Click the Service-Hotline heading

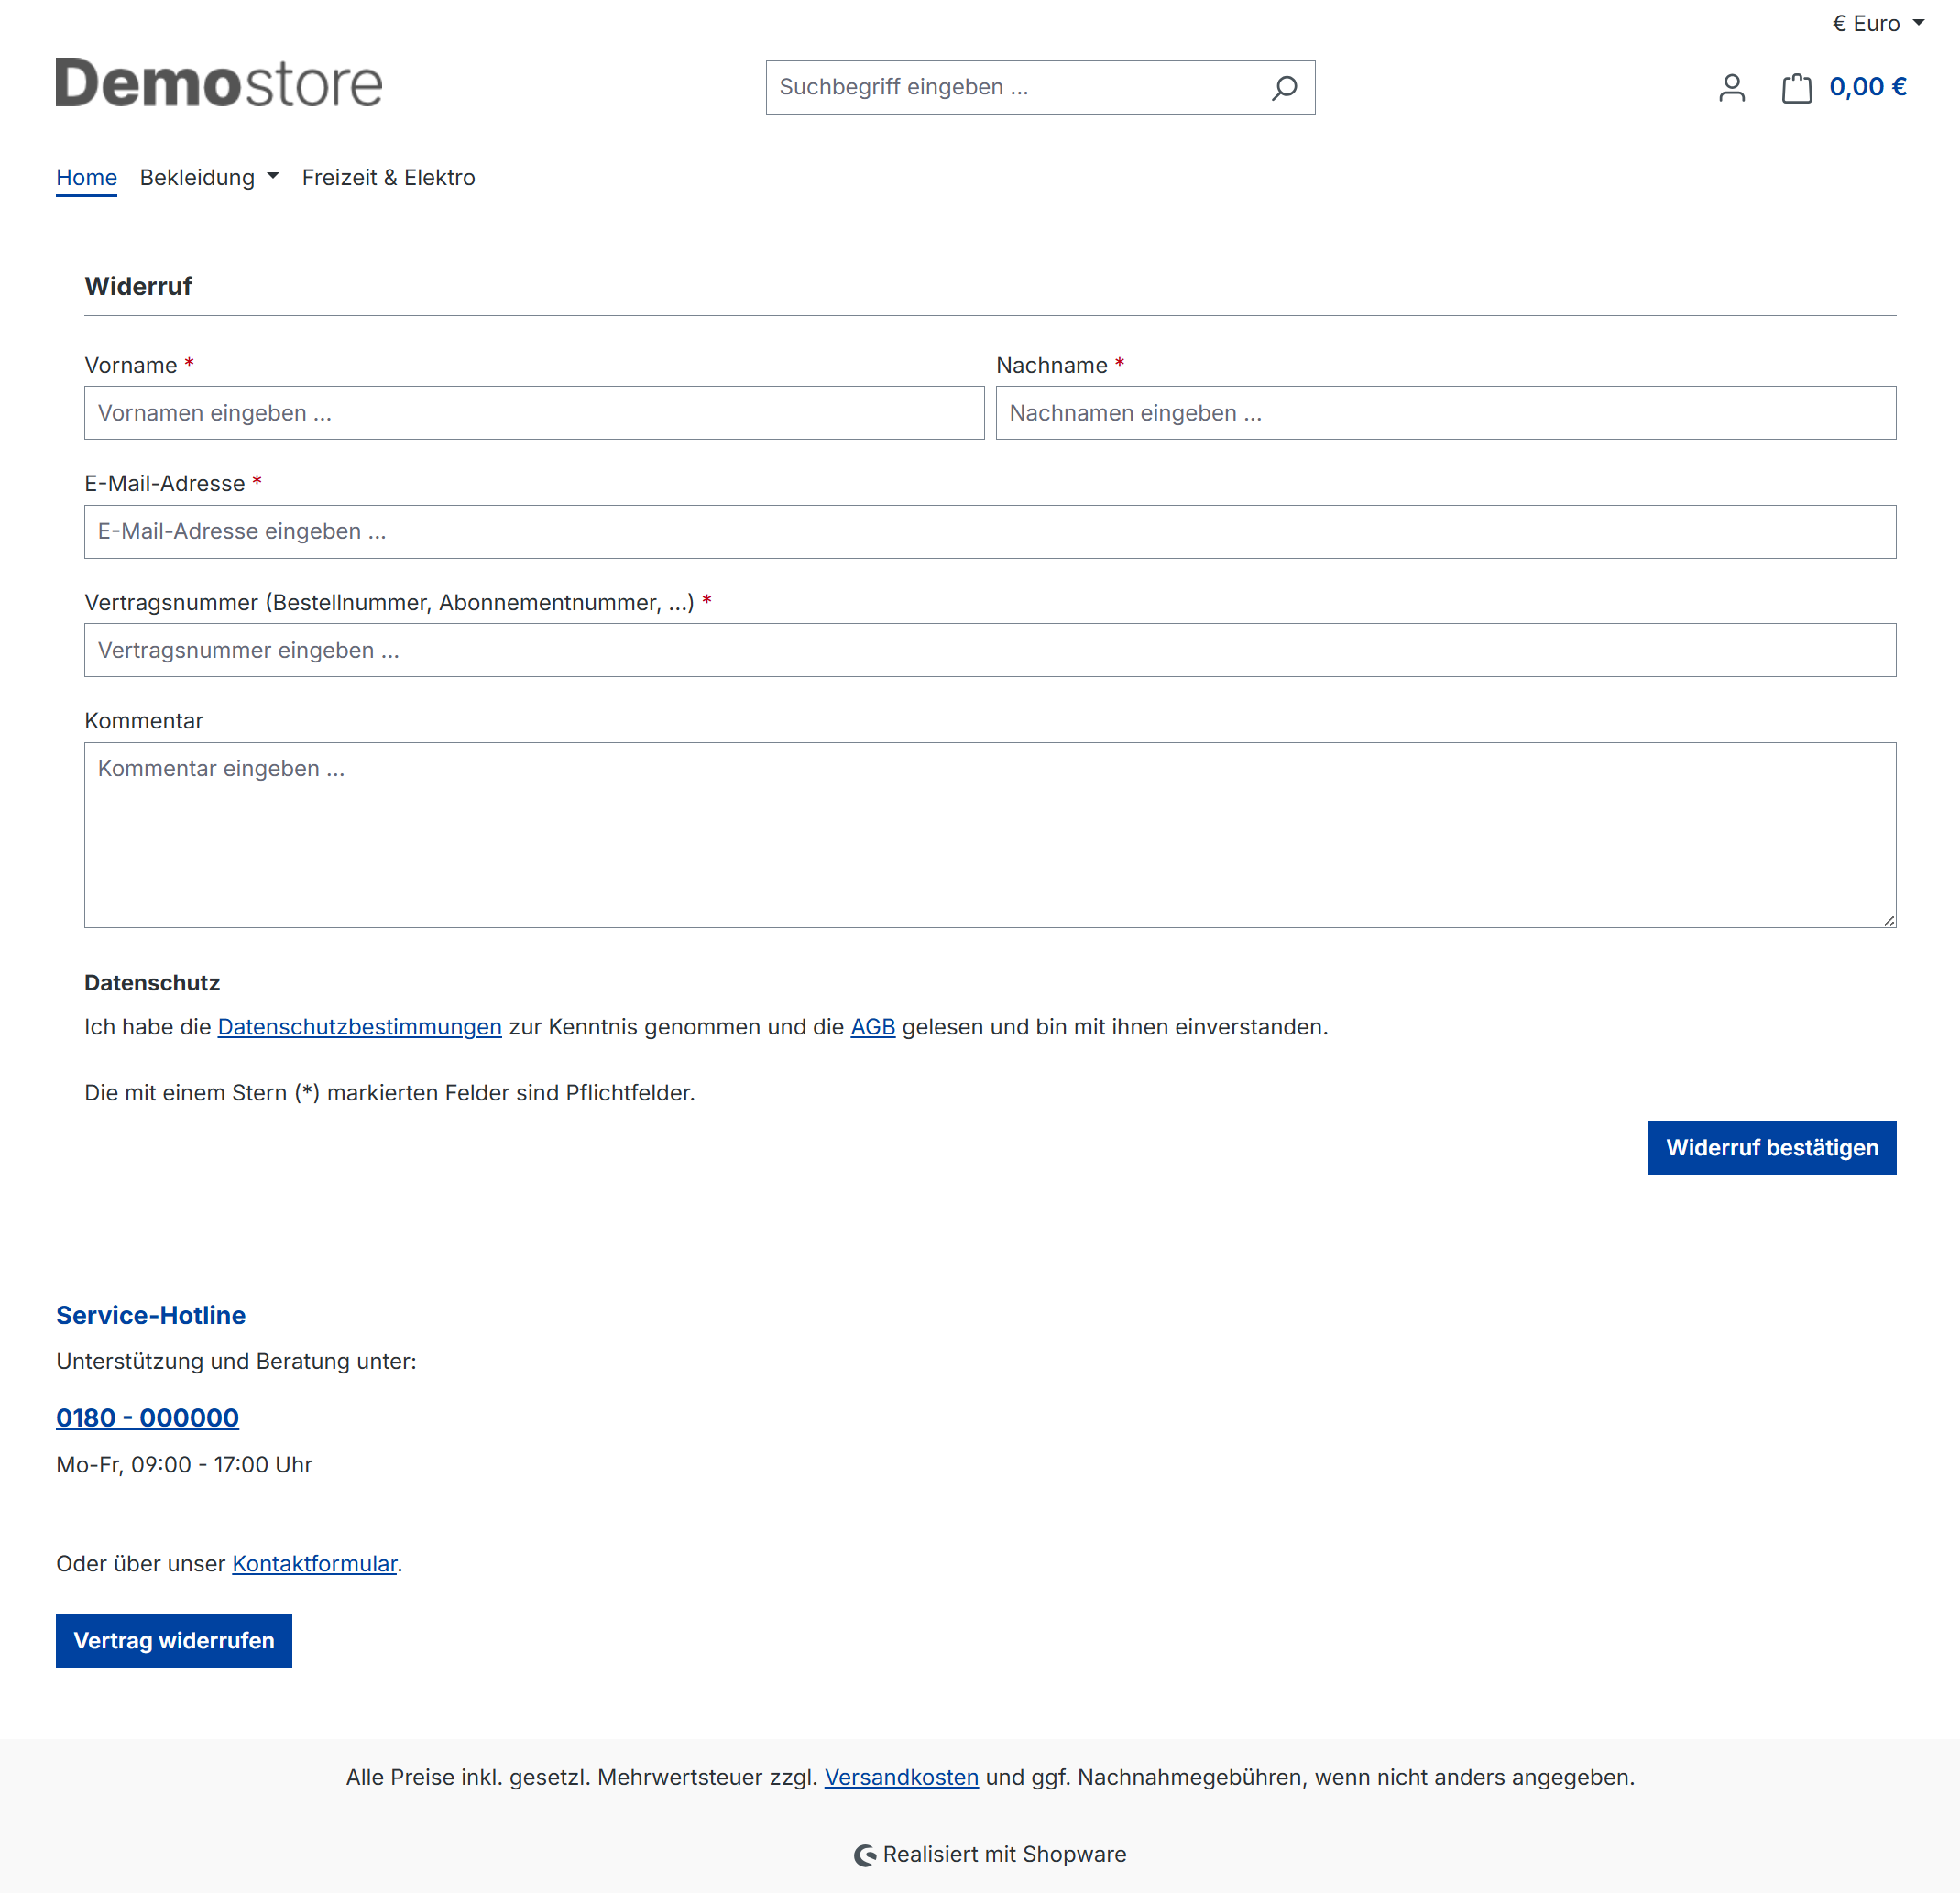(x=151, y=1315)
